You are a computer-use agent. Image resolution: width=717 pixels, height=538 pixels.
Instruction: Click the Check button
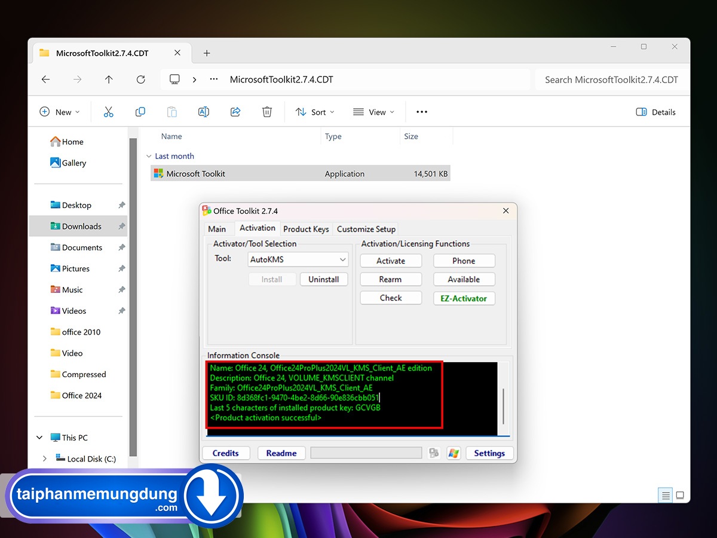pyautogui.click(x=391, y=298)
